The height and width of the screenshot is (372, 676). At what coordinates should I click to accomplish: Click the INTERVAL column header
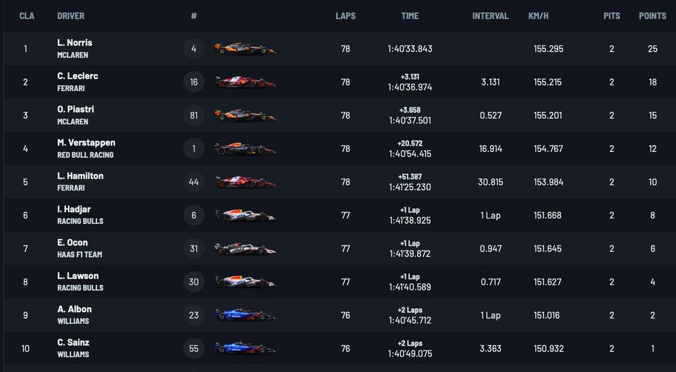(x=490, y=16)
